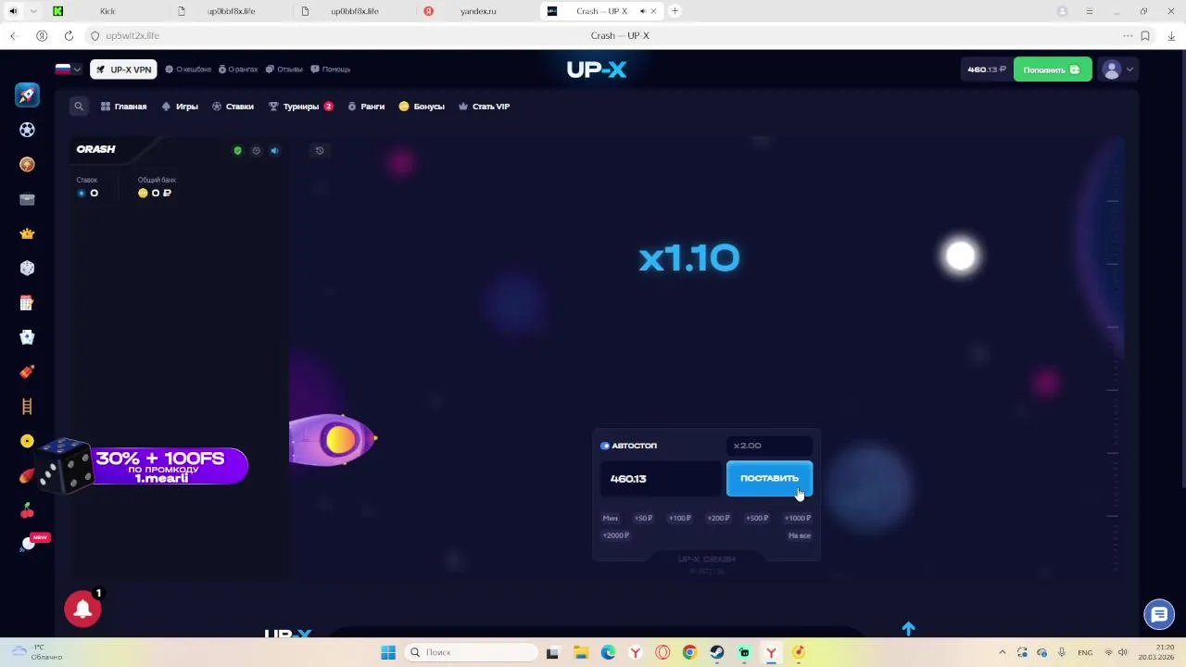Image resolution: width=1186 pixels, height=667 pixels.
Task: Open the browser tab list chevron
Action: pyautogui.click(x=34, y=11)
